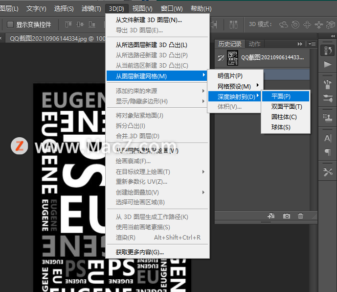Open the 窗口(W) menu
Screen dimensions: 337x292
172,9
